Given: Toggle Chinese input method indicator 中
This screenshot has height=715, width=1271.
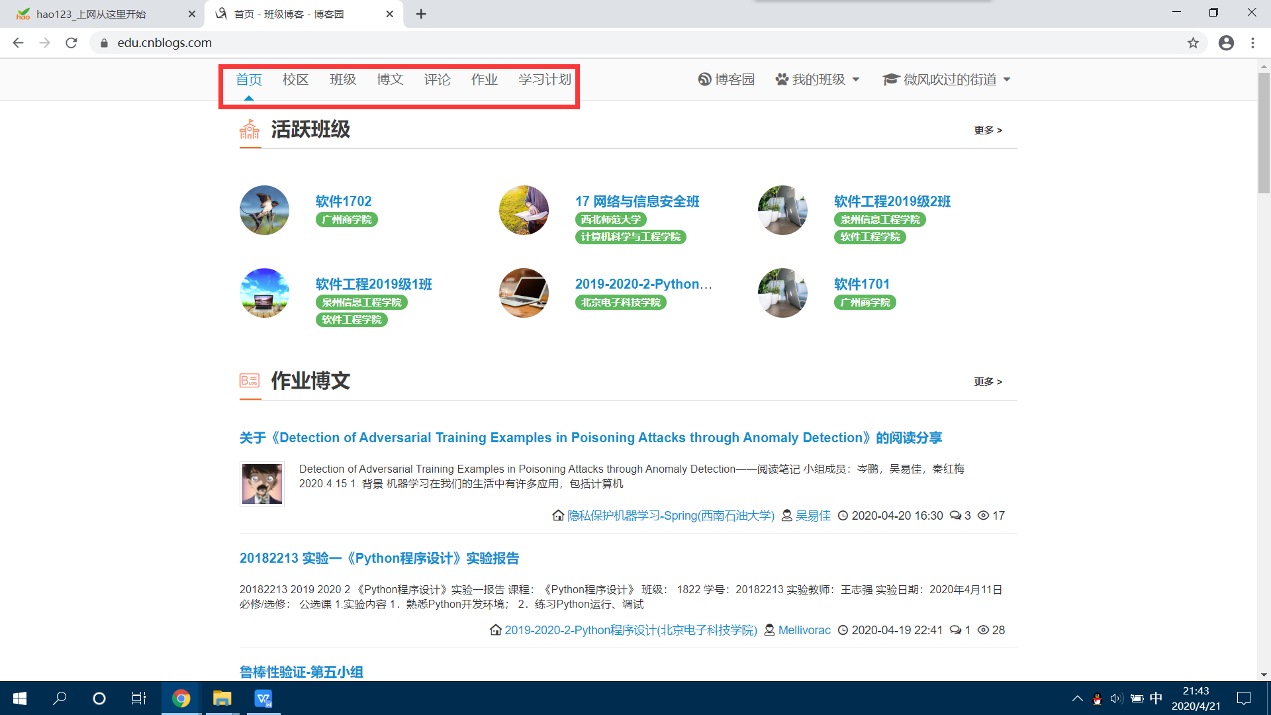Looking at the screenshot, I should click(1156, 698).
